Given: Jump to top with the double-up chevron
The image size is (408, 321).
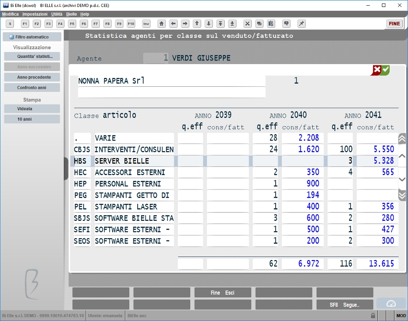Looking at the screenshot, I should point(402,139).
